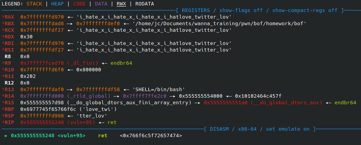Select R15 value 0x555555557d98 fini_array_entry

click(x=106, y=102)
